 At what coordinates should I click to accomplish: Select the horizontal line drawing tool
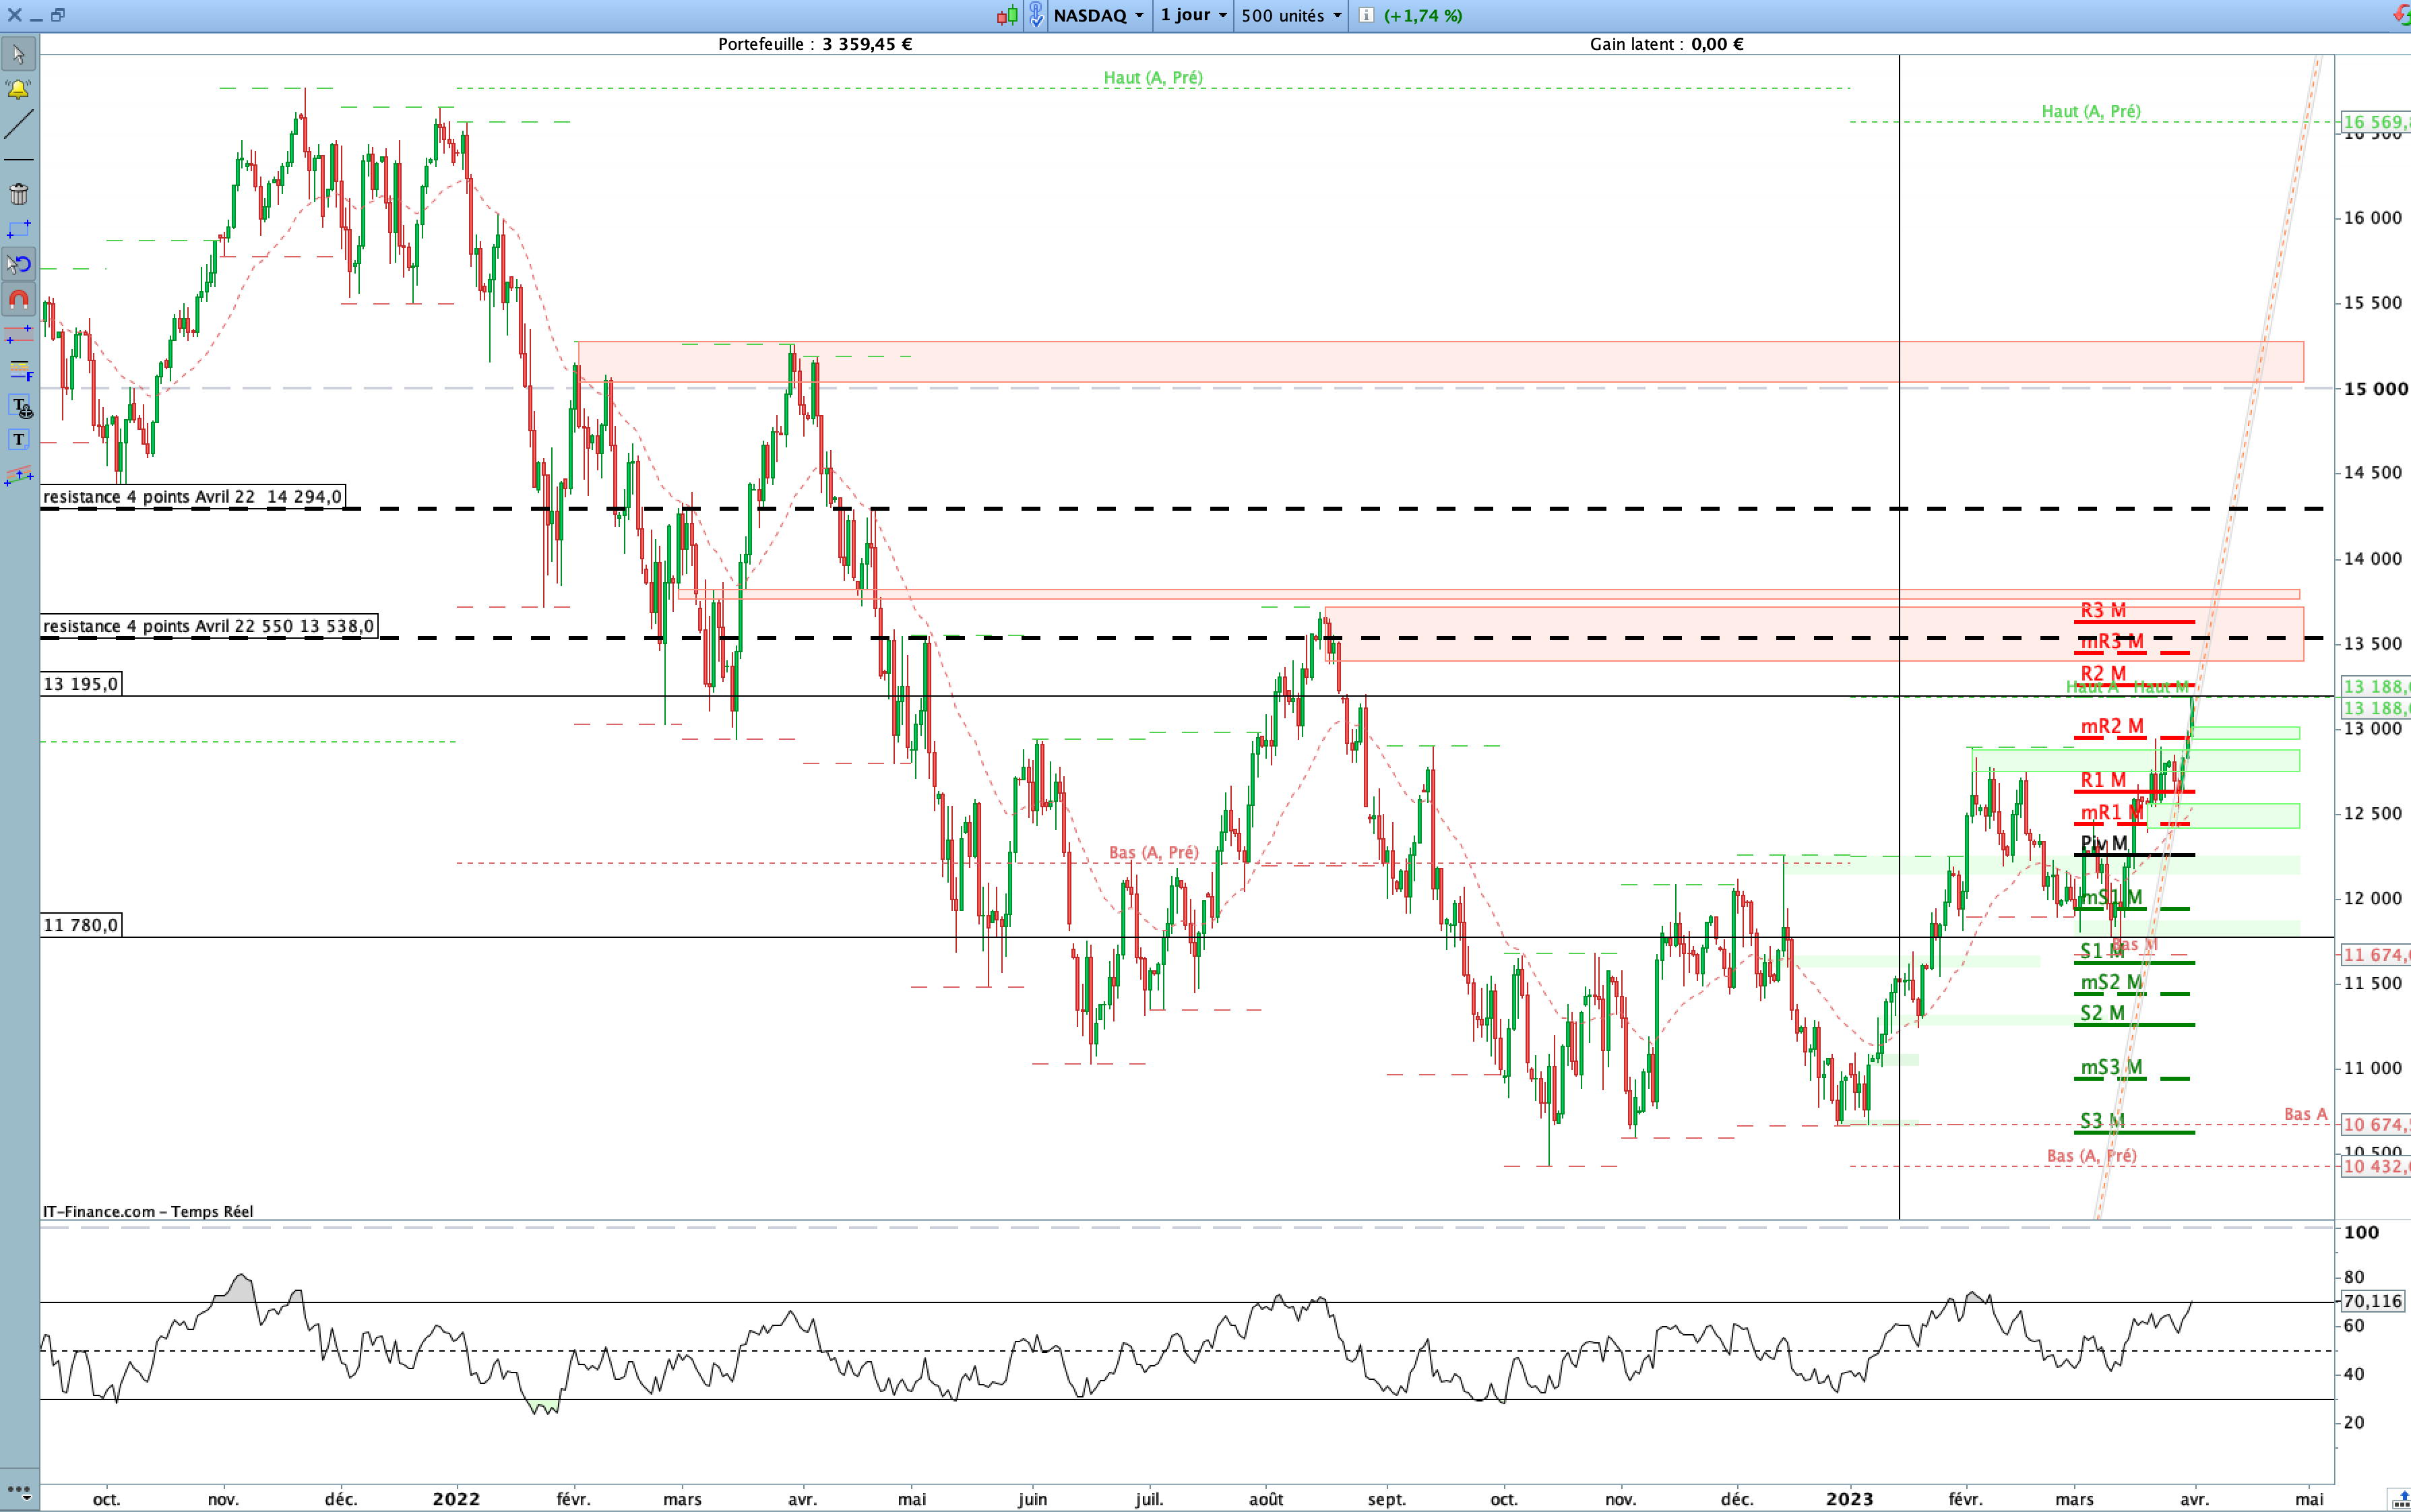(x=18, y=160)
